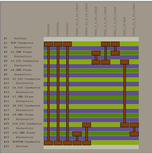Select VIA1_3 pad on L3_SIG Conductor layer

point(106,62)
